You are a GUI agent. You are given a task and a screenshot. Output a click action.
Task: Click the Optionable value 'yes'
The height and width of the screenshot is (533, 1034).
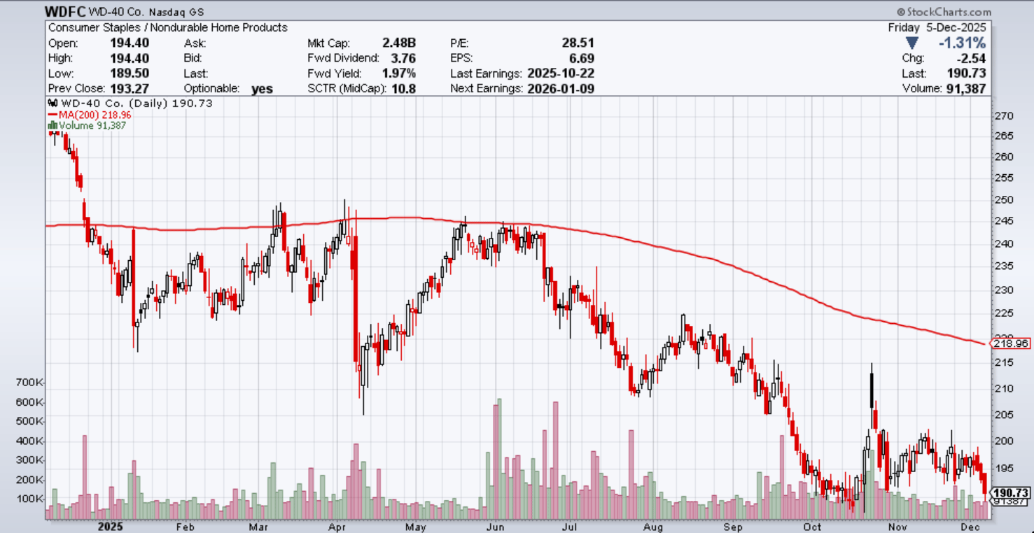(263, 89)
